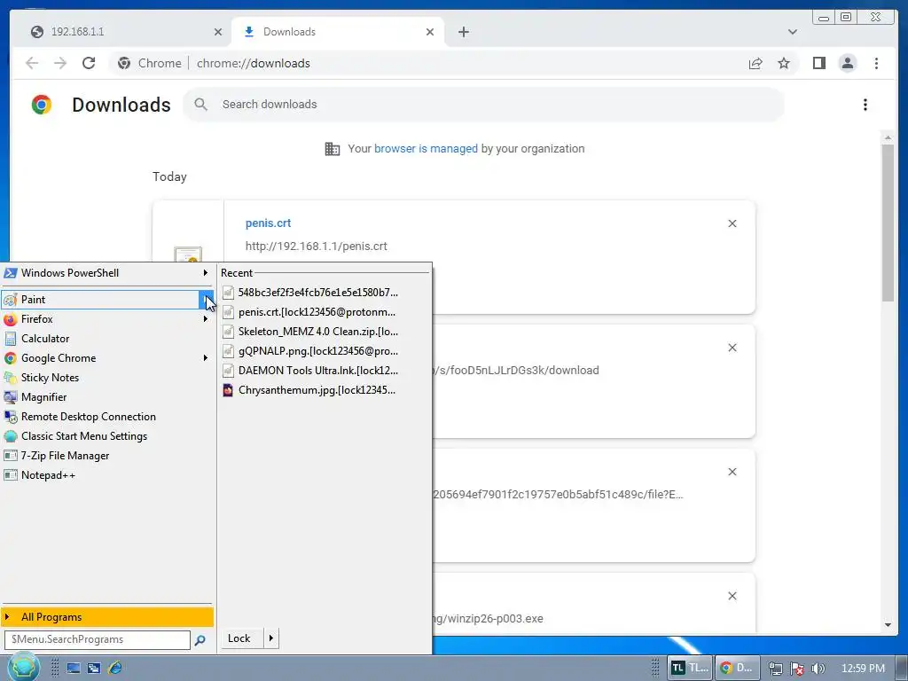Remove the fooD5nLJLrDGs3k download entry
Screen dimensions: 908x681
pos(732,348)
